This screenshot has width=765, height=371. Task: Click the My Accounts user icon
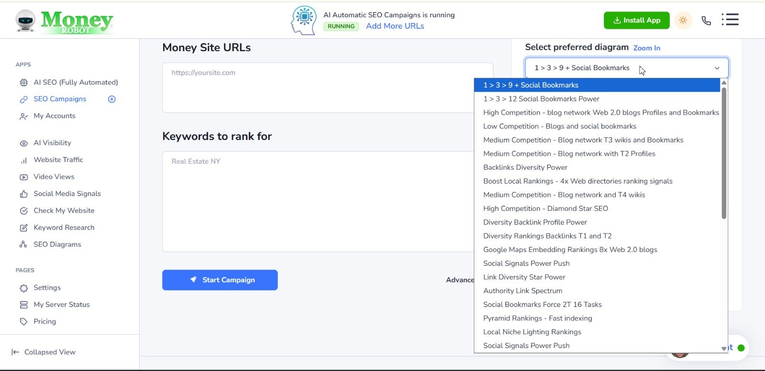pos(23,116)
